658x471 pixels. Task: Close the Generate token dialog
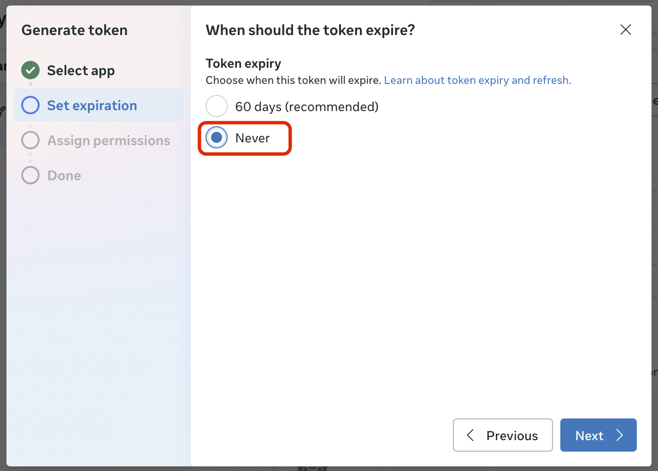(625, 30)
